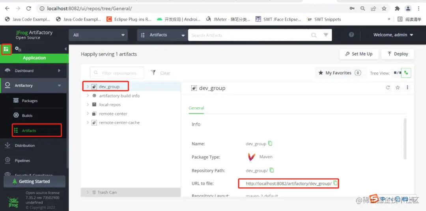Open the JMeter bookmark
426x211 pixels.
point(228,19)
